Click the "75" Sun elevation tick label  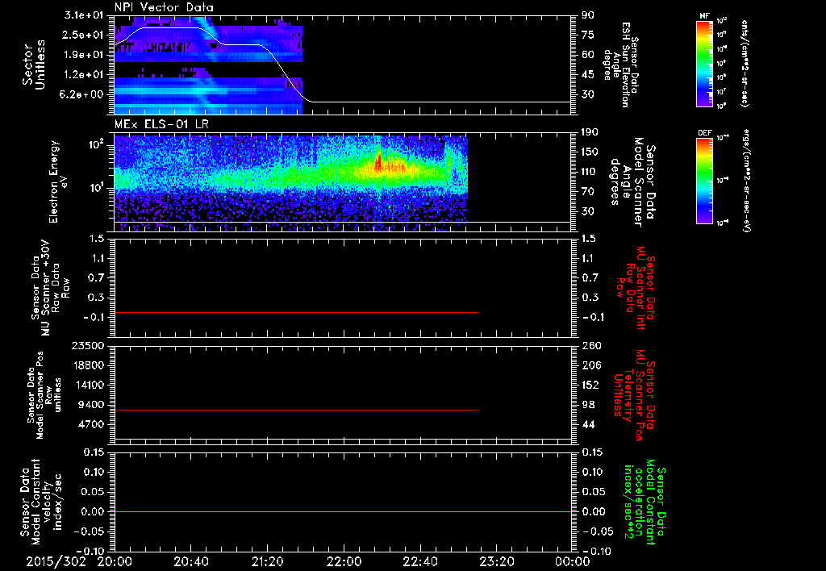click(x=587, y=35)
